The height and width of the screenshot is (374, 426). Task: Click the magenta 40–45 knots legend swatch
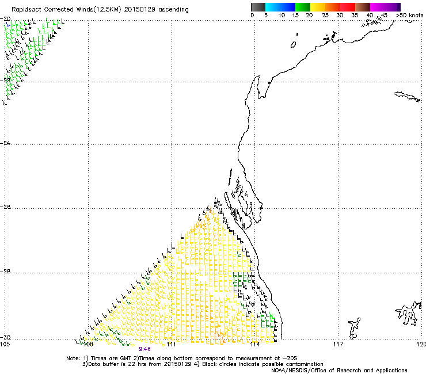(378, 7)
